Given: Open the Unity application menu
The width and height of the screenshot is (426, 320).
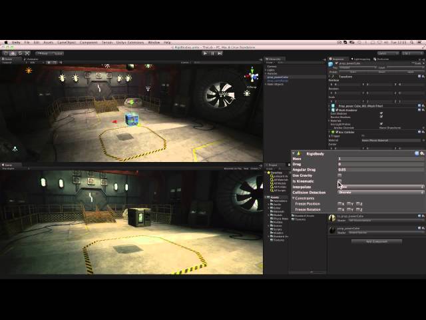Looking at the screenshot, I should coord(16,43).
